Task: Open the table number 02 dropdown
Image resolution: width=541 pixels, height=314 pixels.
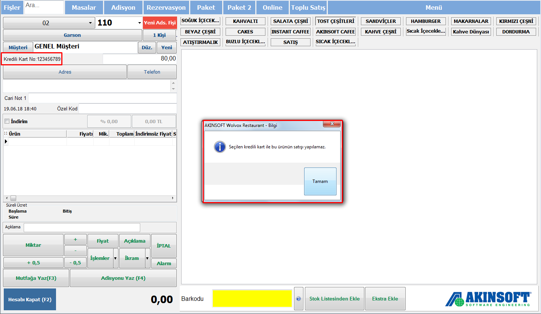Action: (x=90, y=23)
